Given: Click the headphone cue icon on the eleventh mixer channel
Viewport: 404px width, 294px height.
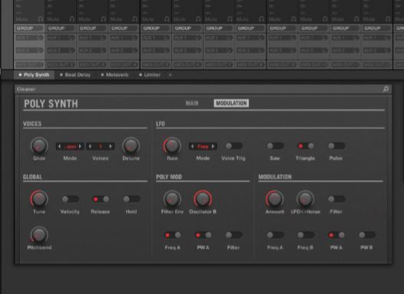Looking at the screenshot, I should [356, 19].
